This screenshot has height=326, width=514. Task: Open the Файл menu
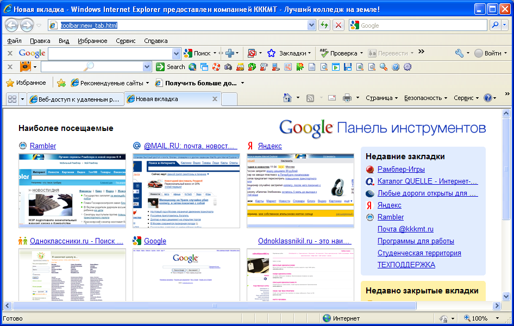(15, 41)
